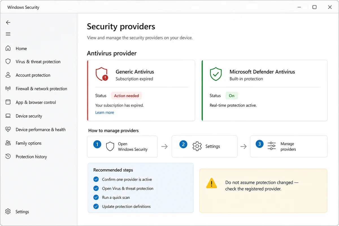This screenshot has height=226, width=339.
Task: Click the Manage providers step card
Action: coord(289,146)
